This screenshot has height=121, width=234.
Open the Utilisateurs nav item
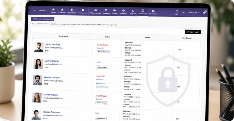coord(123,12)
